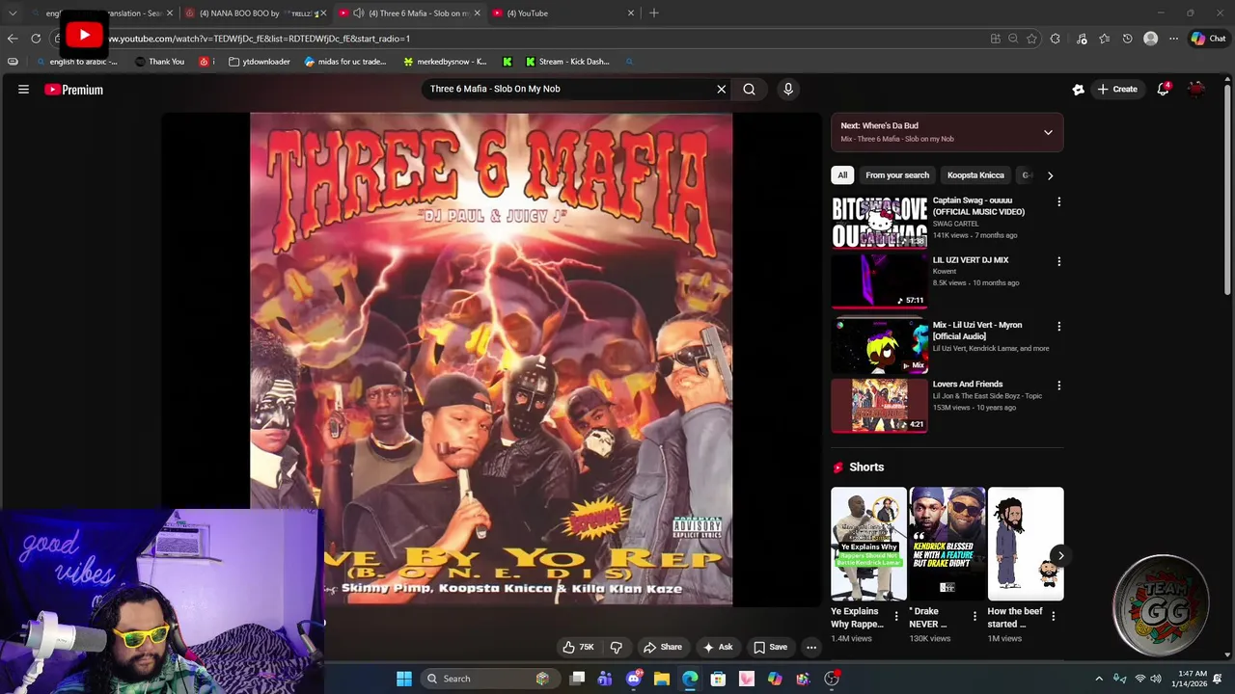Open options for Mix - Lil Uzi Vert Myron

click(x=1058, y=327)
